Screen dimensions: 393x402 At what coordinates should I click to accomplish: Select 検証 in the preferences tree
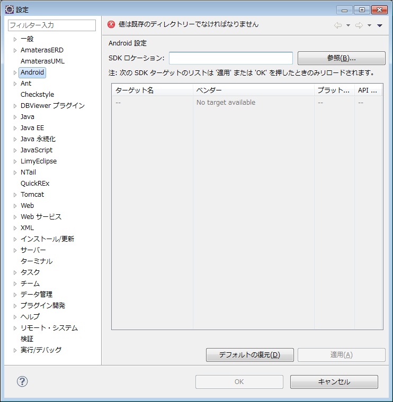coord(27,339)
